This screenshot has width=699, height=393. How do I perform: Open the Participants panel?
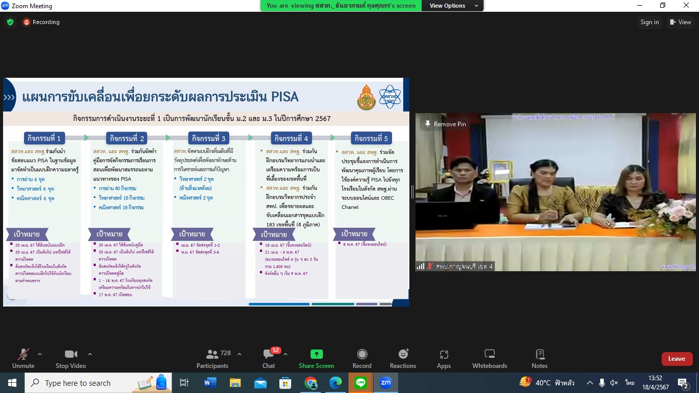click(x=212, y=358)
